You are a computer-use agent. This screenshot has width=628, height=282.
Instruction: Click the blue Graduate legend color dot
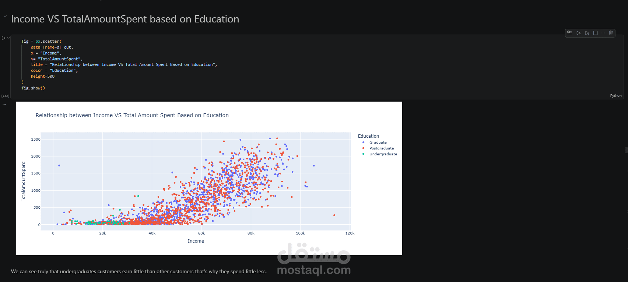point(364,142)
